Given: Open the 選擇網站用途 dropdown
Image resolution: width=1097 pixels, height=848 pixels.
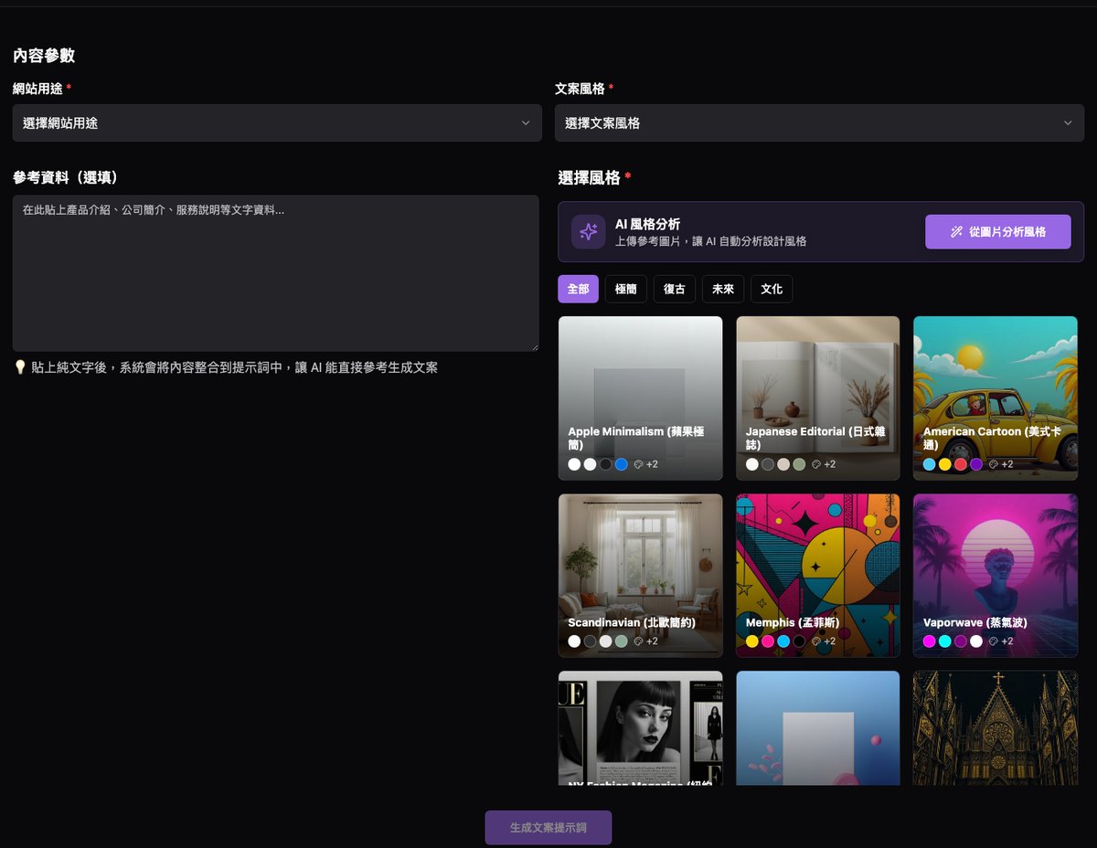Looking at the screenshot, I should click(277, 122).
